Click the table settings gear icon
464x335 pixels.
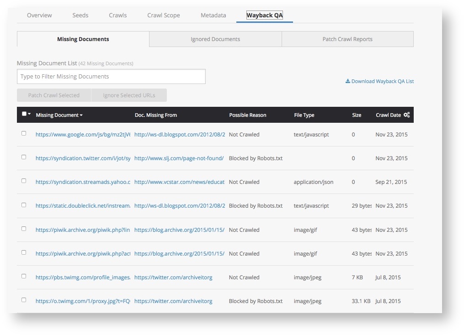[406, 115]
